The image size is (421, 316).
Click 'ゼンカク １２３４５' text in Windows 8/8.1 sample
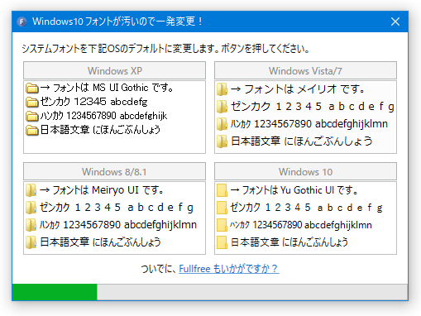(80, 208)
